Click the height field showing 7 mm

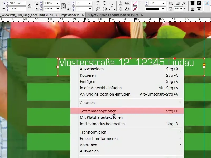(x=18, y=9)
